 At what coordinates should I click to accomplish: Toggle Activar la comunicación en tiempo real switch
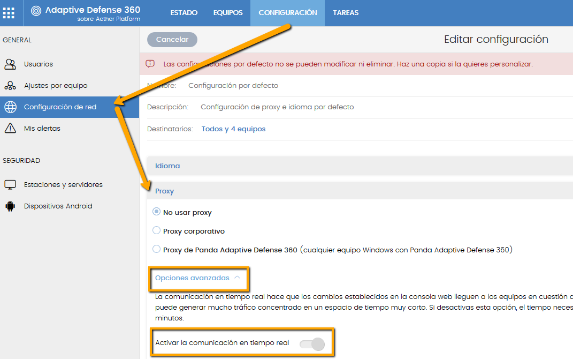point(312,344)
